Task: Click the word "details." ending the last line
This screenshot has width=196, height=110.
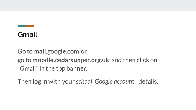Action: [148, 81]
